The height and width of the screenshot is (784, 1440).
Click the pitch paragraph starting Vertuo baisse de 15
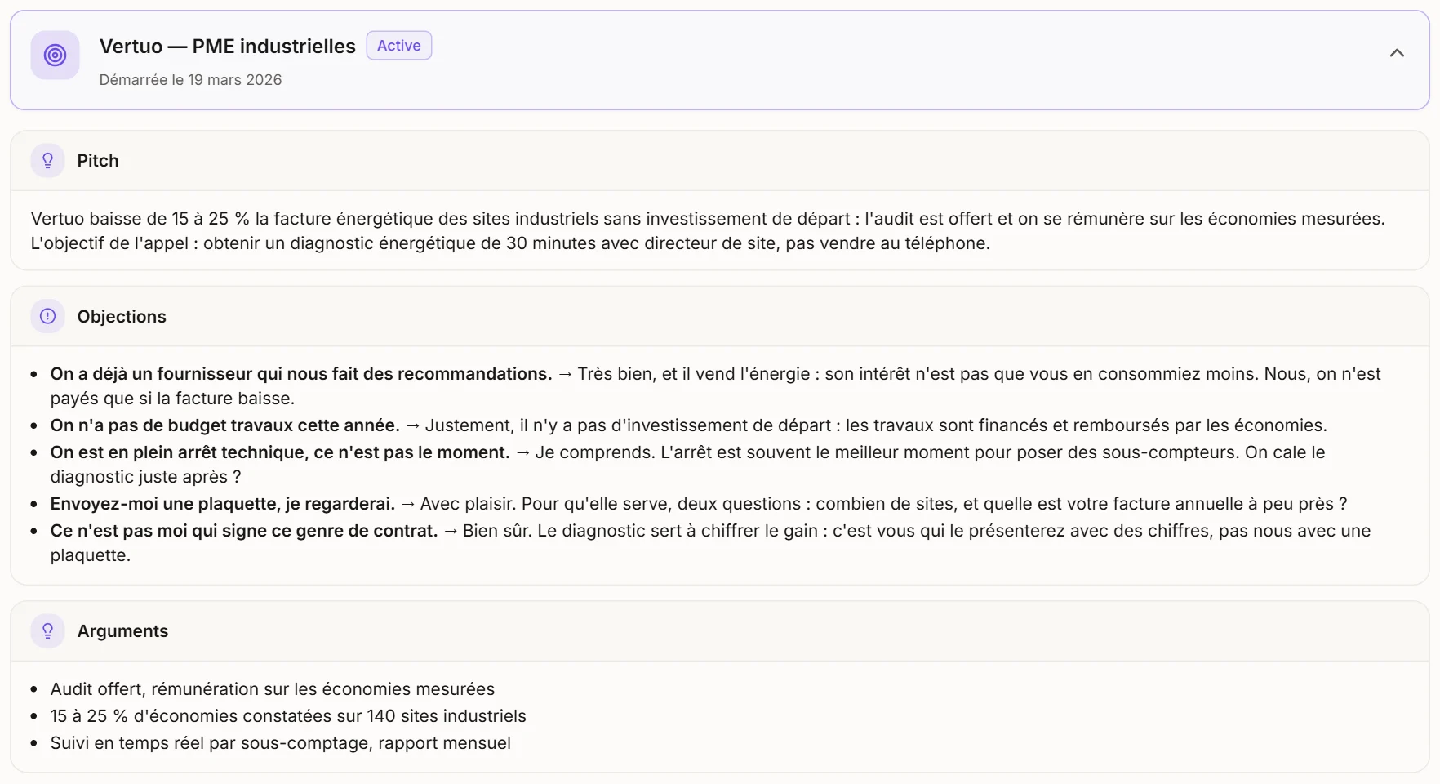pyautogui.click(x=708, y=231)
